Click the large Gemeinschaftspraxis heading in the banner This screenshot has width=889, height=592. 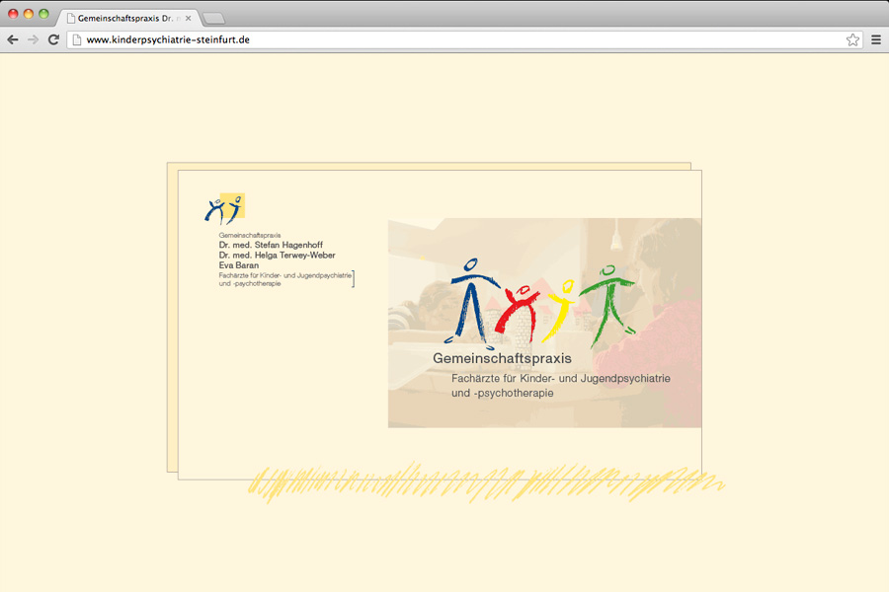[502, 358]
